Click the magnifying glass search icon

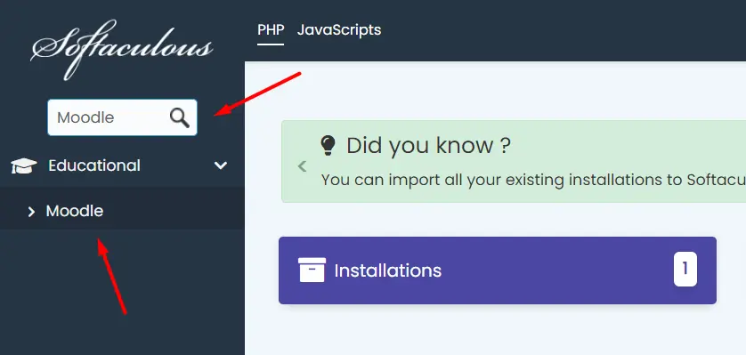pos(179,117)
